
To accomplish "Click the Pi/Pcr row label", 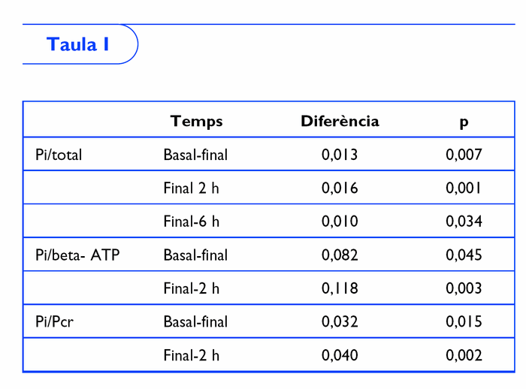I will click(54, 322).
